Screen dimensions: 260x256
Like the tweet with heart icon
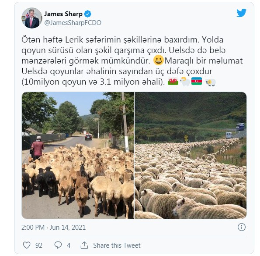[27, 245]
